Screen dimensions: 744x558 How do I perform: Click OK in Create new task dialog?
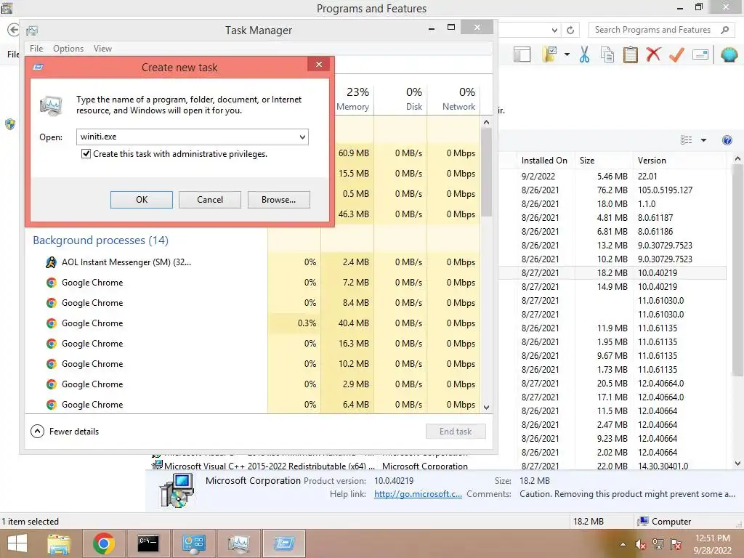pos(142,200)
